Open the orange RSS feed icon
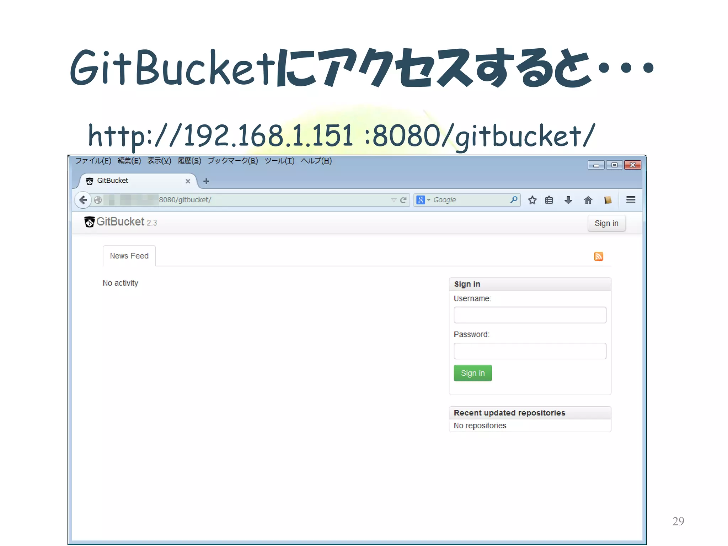728x546 pixels. click(599, 256)
